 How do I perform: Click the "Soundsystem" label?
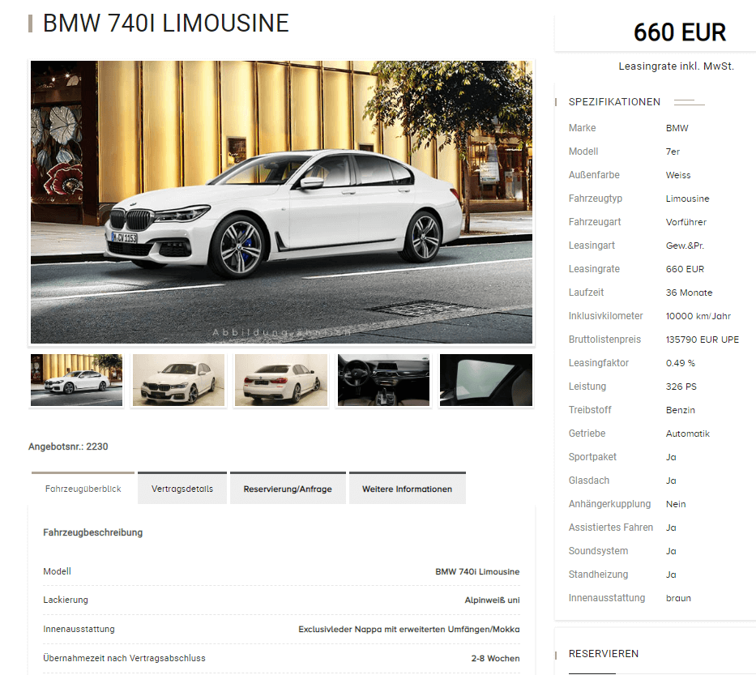point(598,551)
